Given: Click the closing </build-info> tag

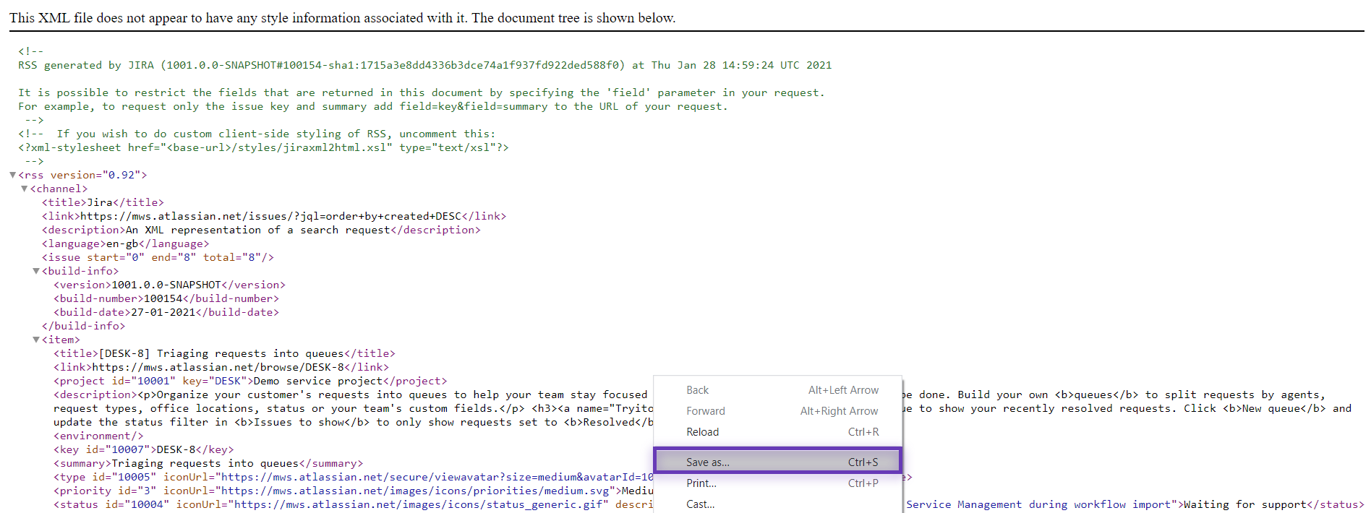Looking at the screenshot, I should pyautogui.click(x=83, y=326).
